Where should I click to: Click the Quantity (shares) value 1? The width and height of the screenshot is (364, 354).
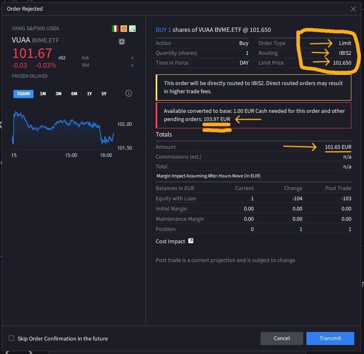click(247, 53)
